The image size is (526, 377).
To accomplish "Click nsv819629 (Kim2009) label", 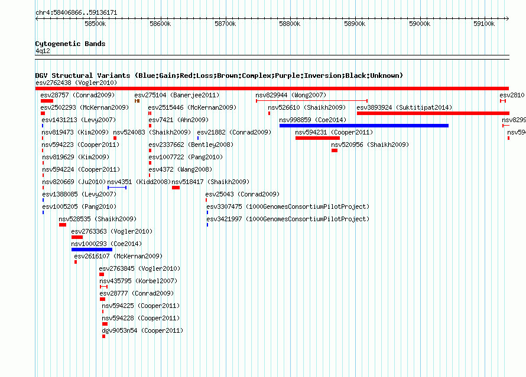I will (x=76, y=157).
